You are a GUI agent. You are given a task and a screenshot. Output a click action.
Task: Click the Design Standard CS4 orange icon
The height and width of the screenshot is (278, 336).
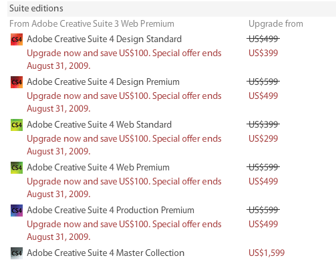(17, 39)
